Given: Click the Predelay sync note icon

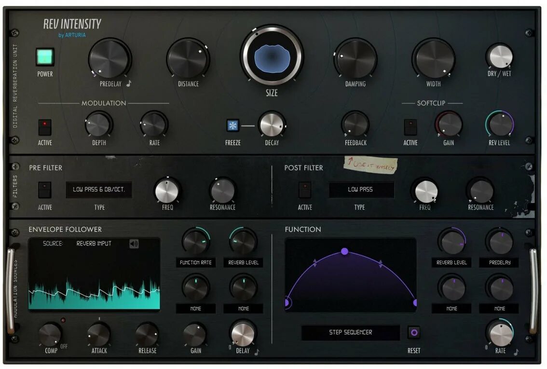Looking at the screenshot, I should [x=129, y=83].
